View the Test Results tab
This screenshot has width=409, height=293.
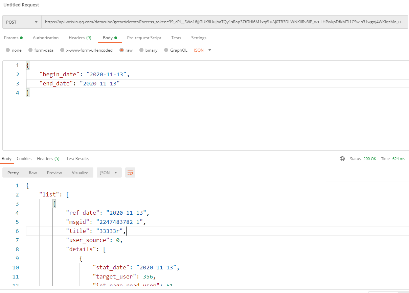[77, 159]
